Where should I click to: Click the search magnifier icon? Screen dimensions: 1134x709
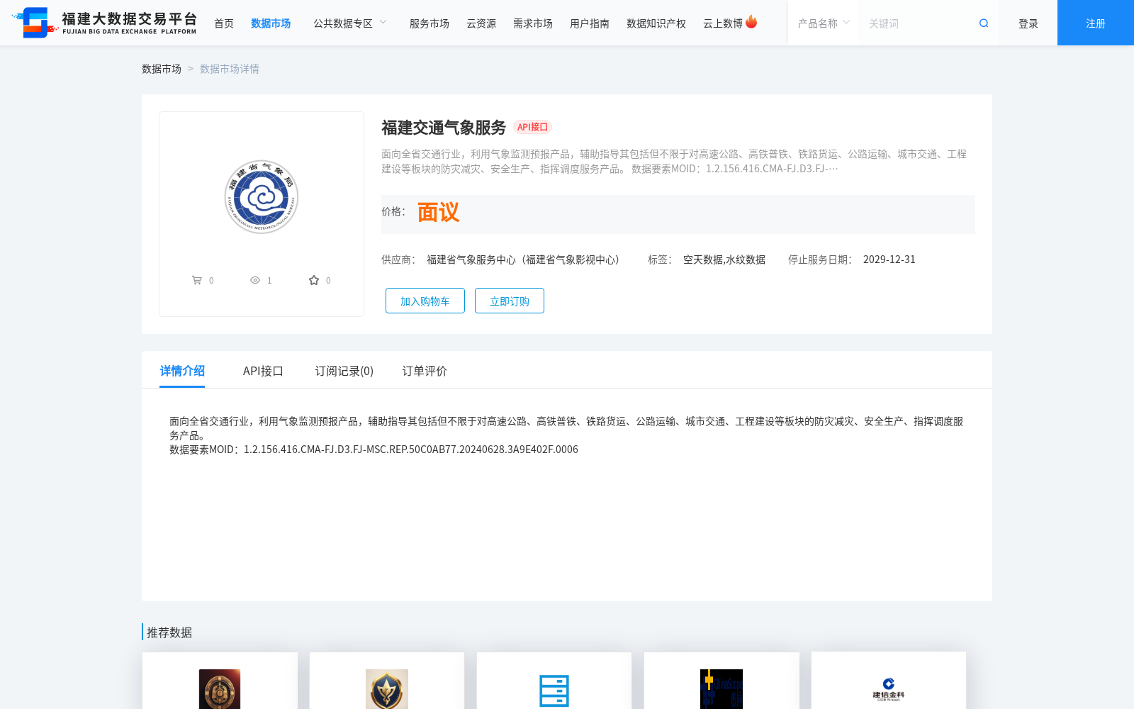tap(984, 23)
